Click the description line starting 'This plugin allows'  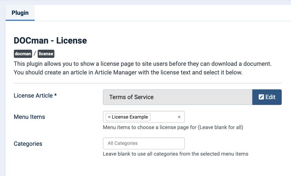[142, 64]
